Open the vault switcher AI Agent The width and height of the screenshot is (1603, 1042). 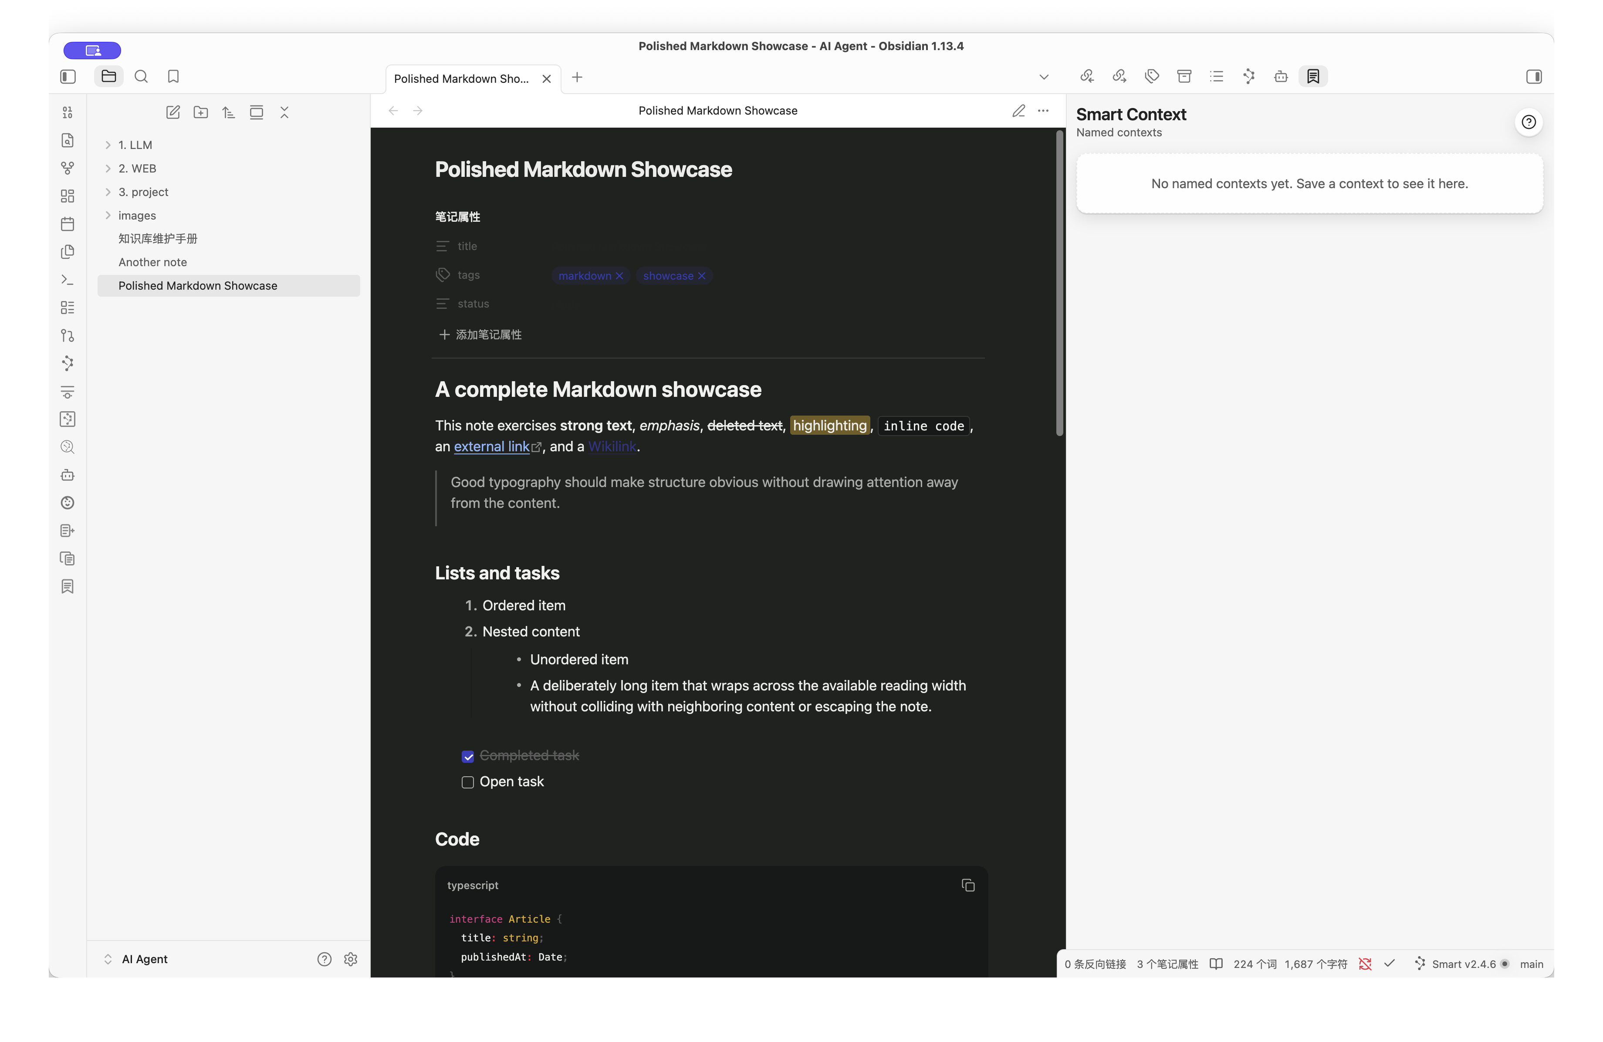pos(137,959)
